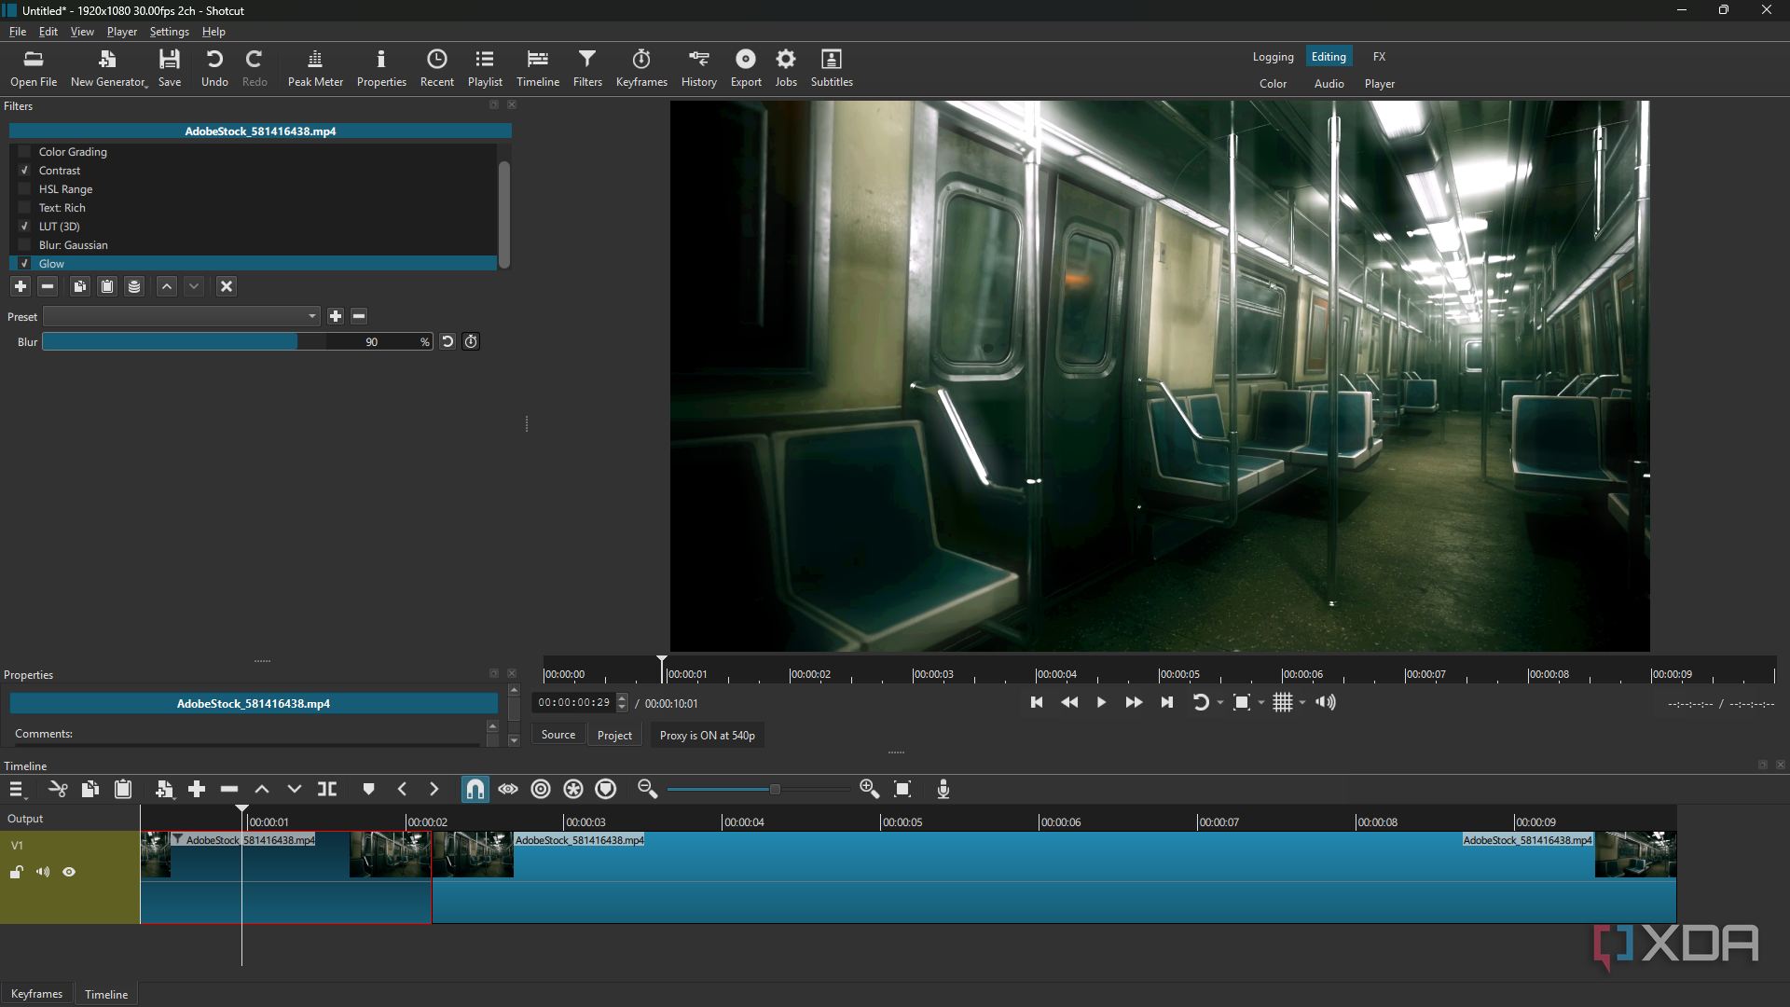Open the Peak Meter panel

click(x=315, y=68)
